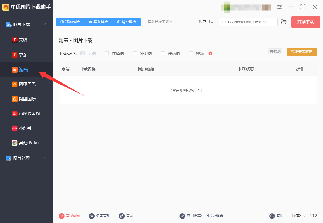Choose the 阿里国际 icon
Image resolution: width=323 pixels, height=223 pixels.
click(15, 99)
